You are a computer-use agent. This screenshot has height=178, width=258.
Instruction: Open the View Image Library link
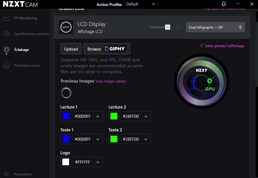(x=111, y=81)
